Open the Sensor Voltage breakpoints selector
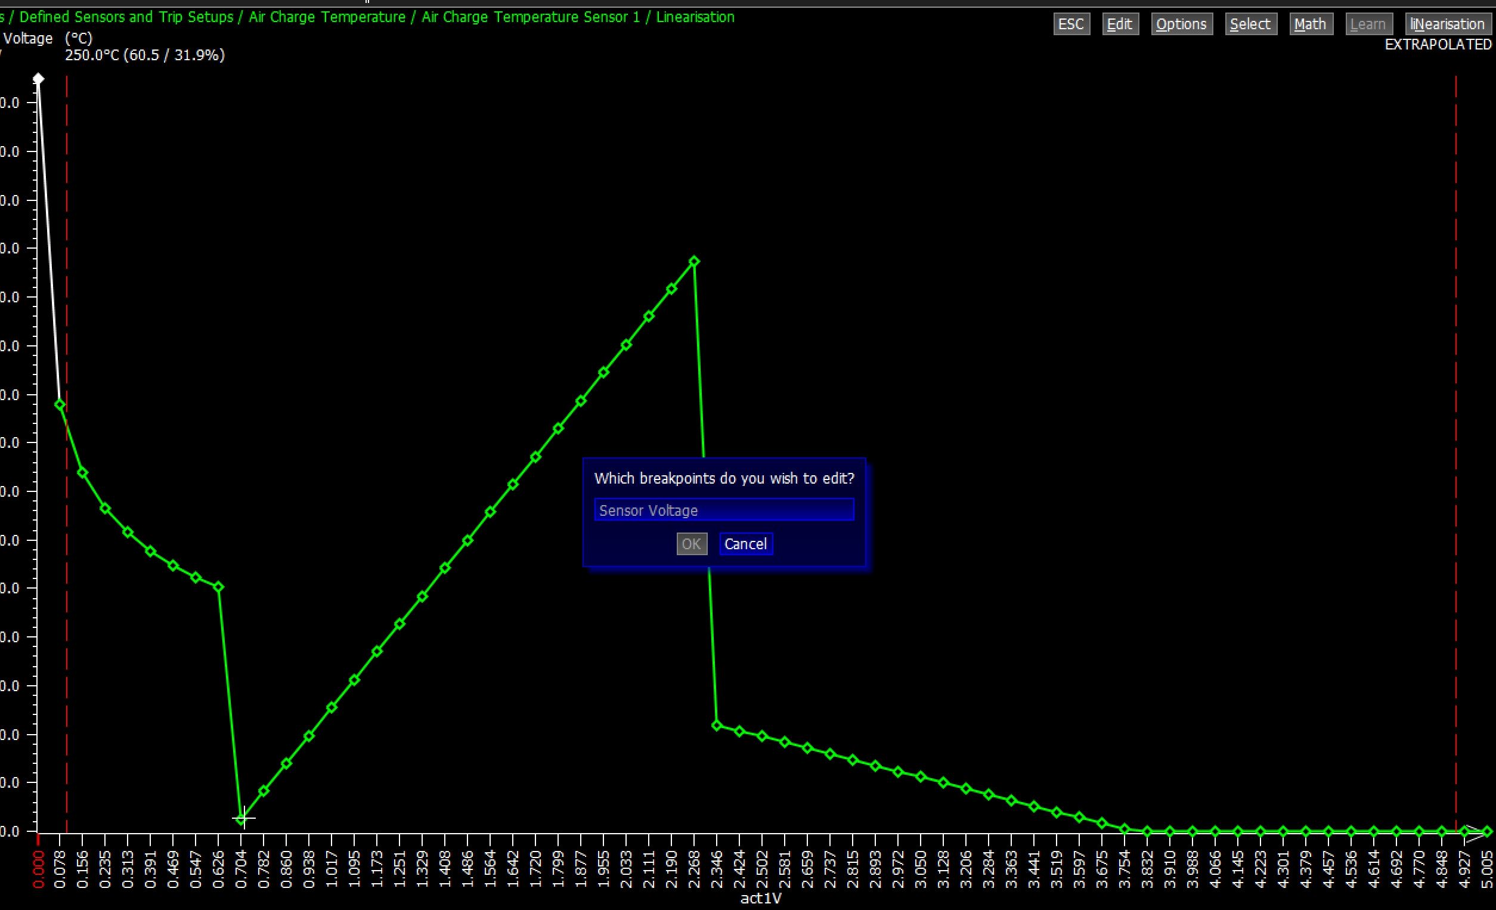The height and width of the screenshot is (910, 1496). [x=723, y=510]
